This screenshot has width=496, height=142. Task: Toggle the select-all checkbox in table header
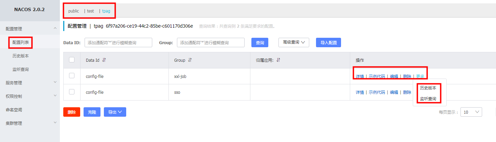[72, 60]
